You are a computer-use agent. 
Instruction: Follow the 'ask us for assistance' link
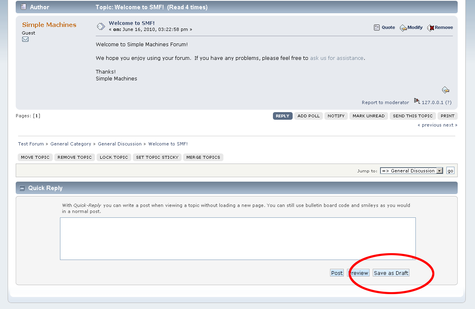337,58
